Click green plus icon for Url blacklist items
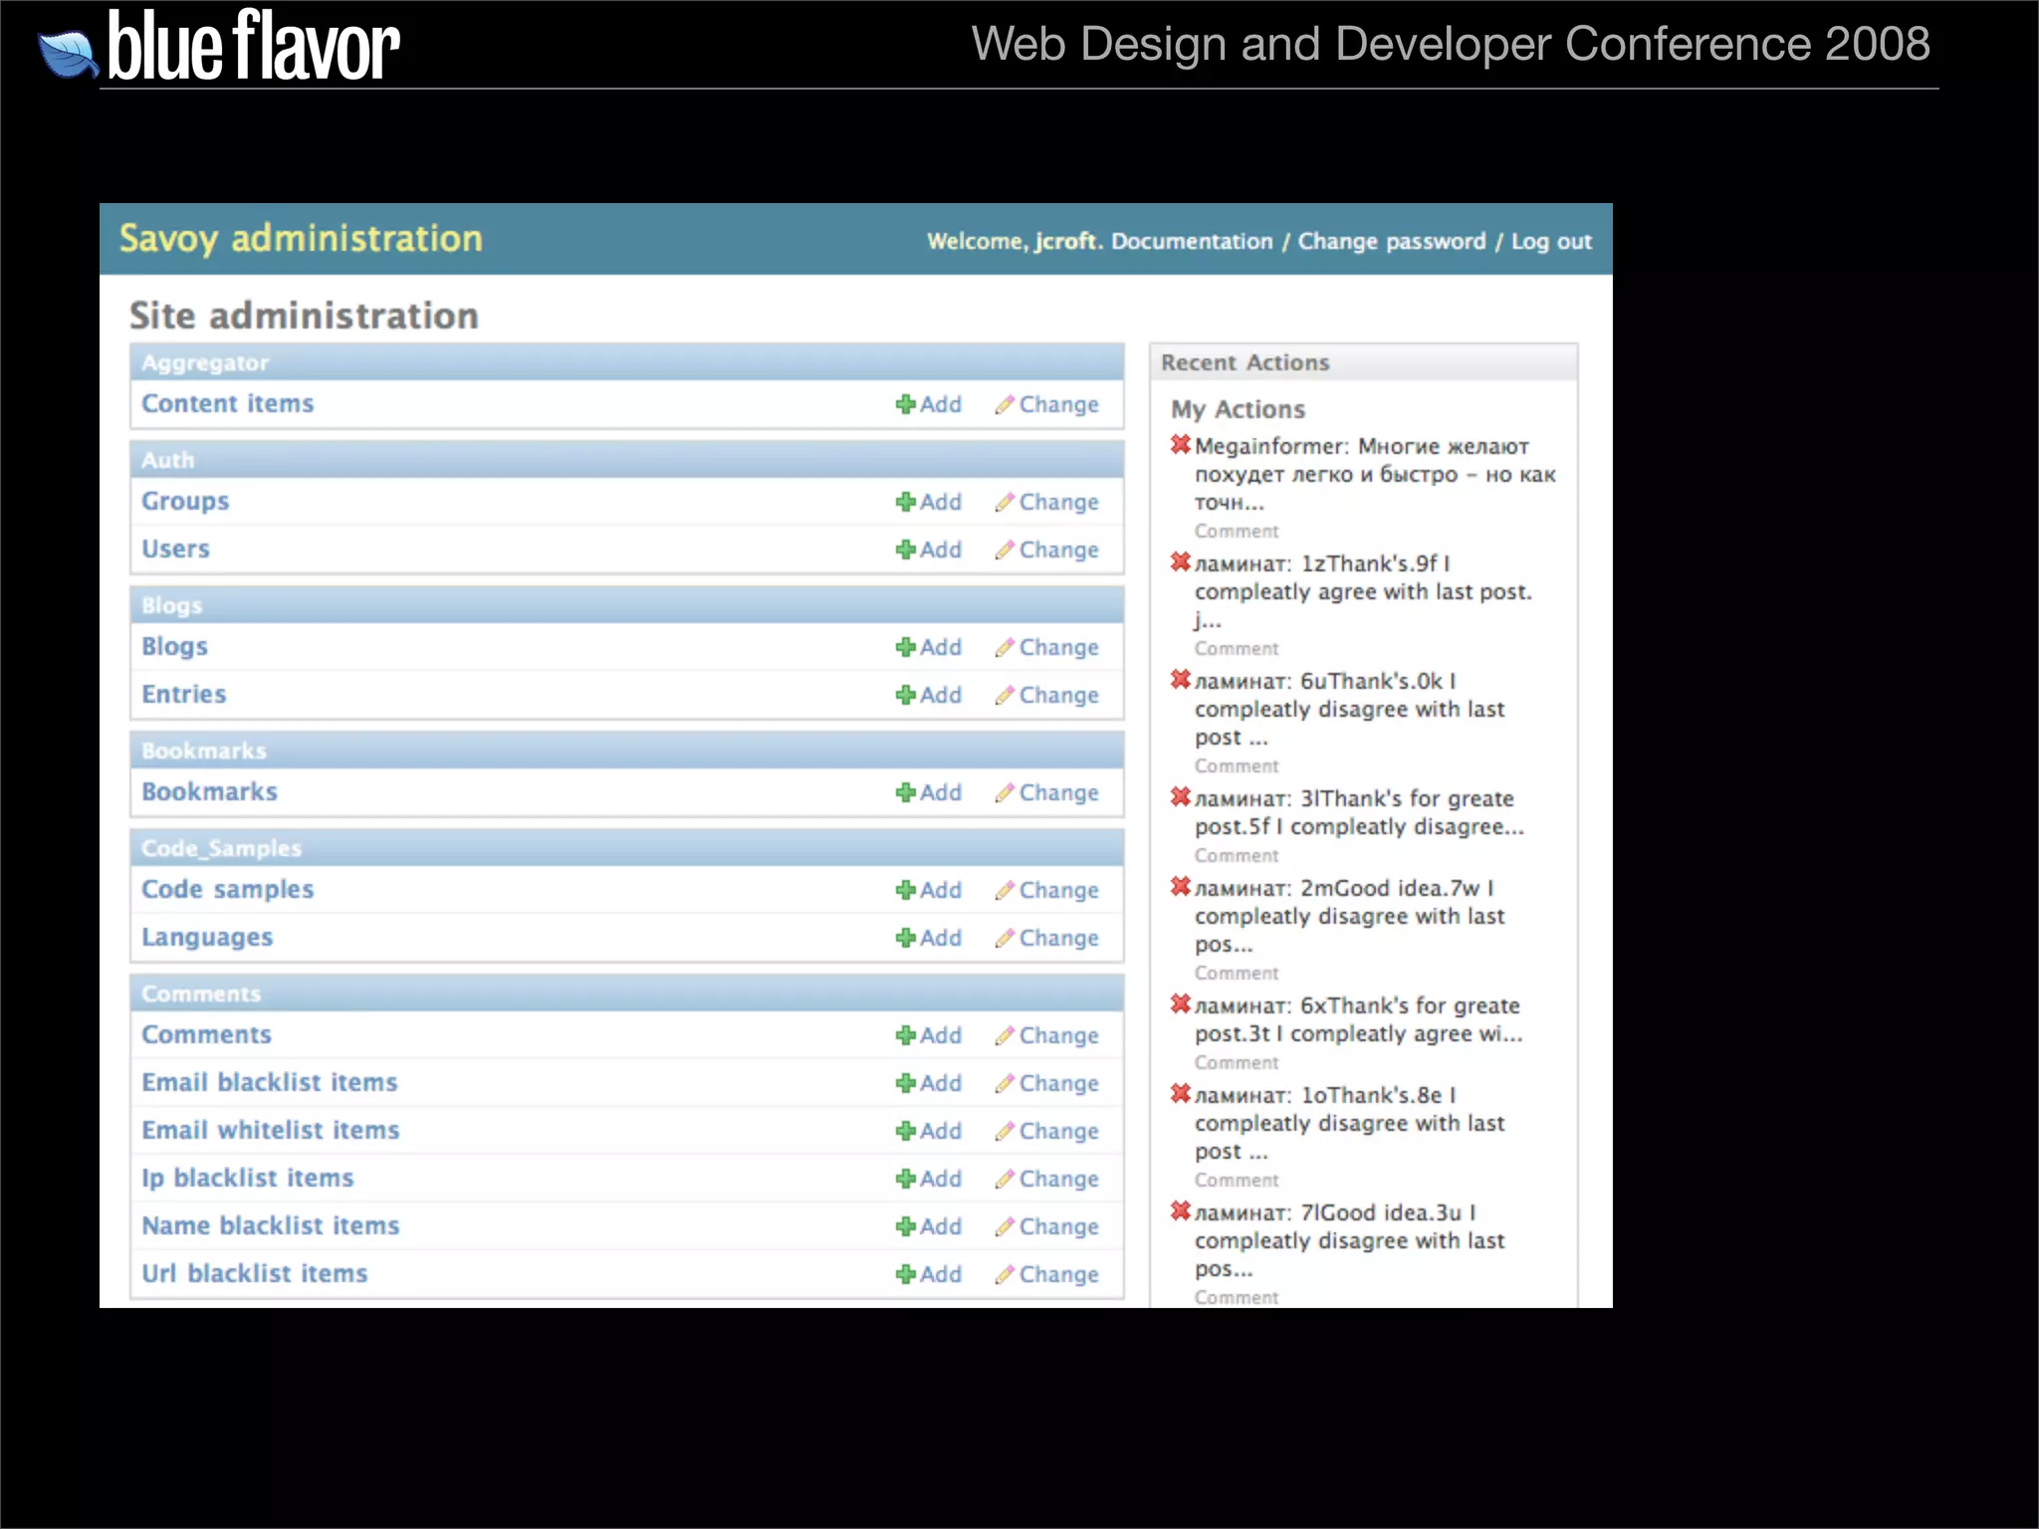The image size is (2039, 1529). click(x=905, y=1274)
